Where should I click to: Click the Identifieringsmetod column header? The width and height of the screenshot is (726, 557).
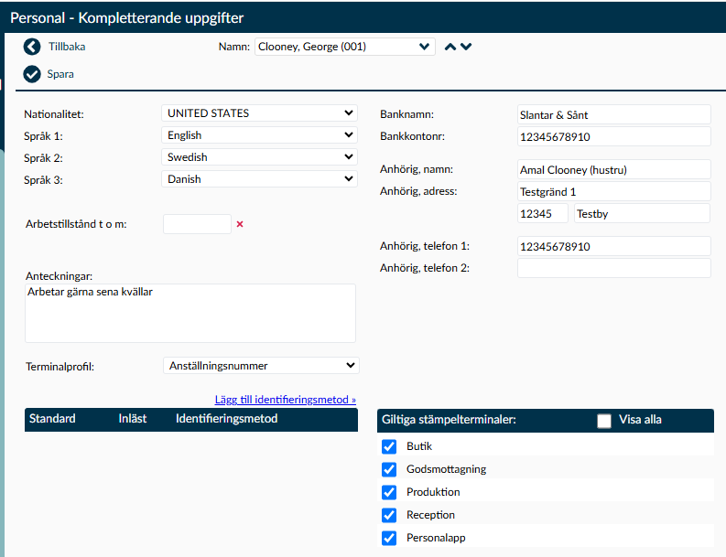226,419
